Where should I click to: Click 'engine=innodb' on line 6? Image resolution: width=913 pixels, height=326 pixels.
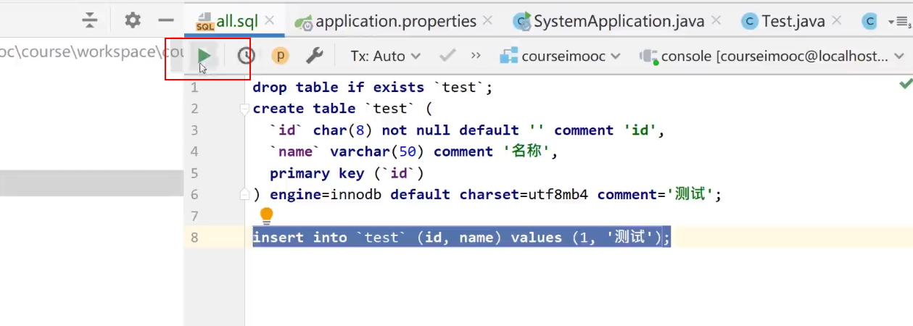tap(326, 194)
